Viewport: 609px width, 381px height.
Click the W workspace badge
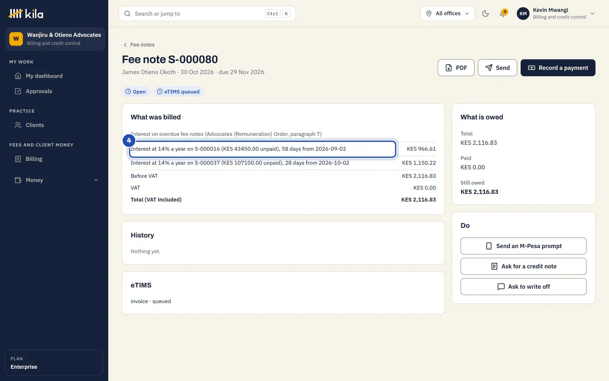click(x=16, y=39)
